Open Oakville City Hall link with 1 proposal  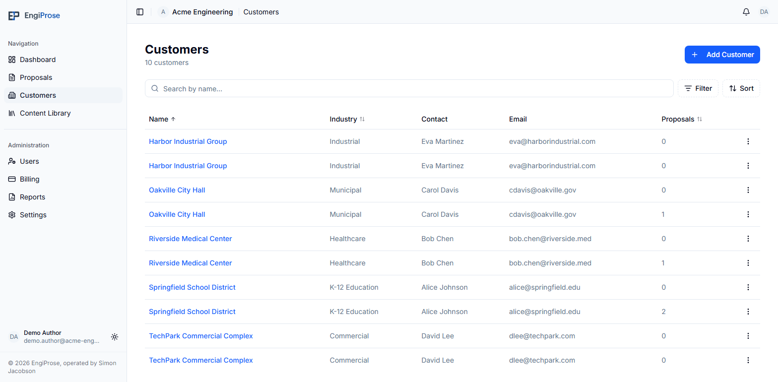(x=177, y=214)
